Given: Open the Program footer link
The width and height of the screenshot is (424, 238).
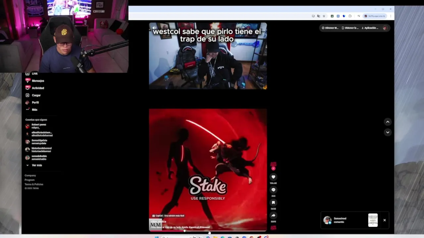Looking at the screenshot, I should [29, 180].
